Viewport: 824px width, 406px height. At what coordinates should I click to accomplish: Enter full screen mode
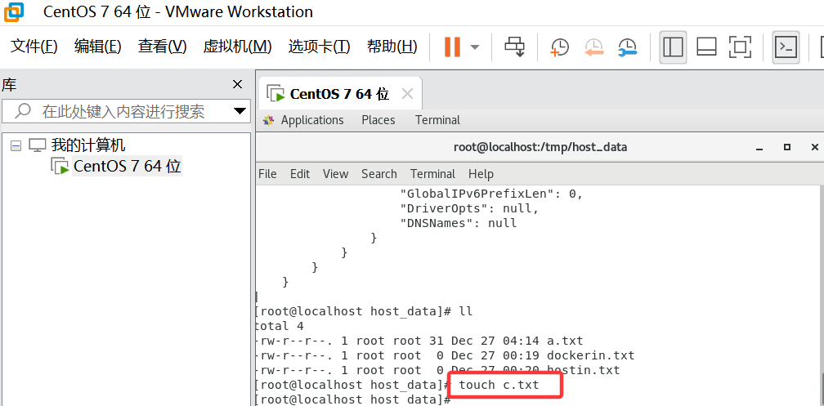740,47
